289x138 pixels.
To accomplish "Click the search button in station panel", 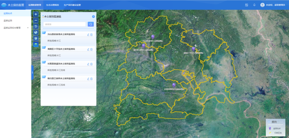I will (91, 24).
